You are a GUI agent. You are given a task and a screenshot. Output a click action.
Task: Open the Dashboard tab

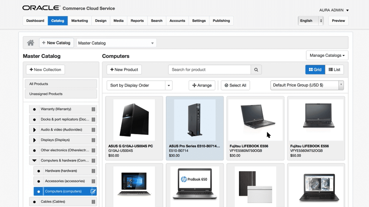(35, 21)
